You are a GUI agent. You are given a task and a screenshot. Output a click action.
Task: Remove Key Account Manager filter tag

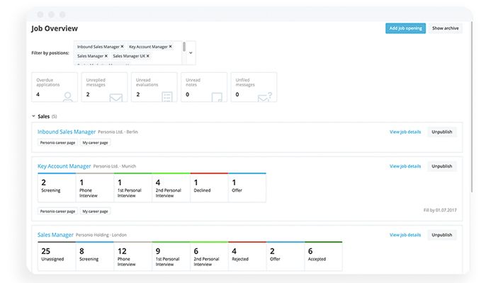pyautogui.click(x=171, y=46)
